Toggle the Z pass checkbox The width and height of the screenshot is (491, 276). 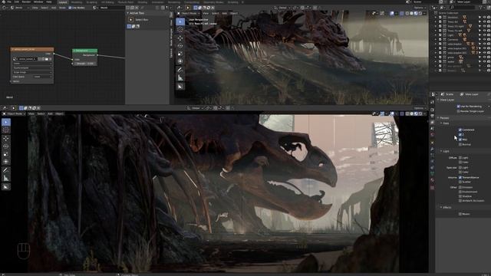[460, 135]
